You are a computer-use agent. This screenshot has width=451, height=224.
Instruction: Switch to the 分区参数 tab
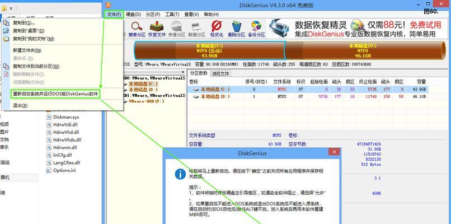click(199, 73)
